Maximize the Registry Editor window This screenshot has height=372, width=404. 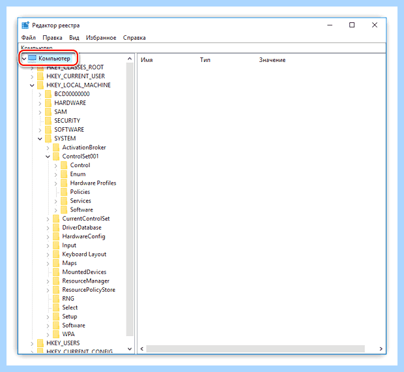click(x=352, y=25)
